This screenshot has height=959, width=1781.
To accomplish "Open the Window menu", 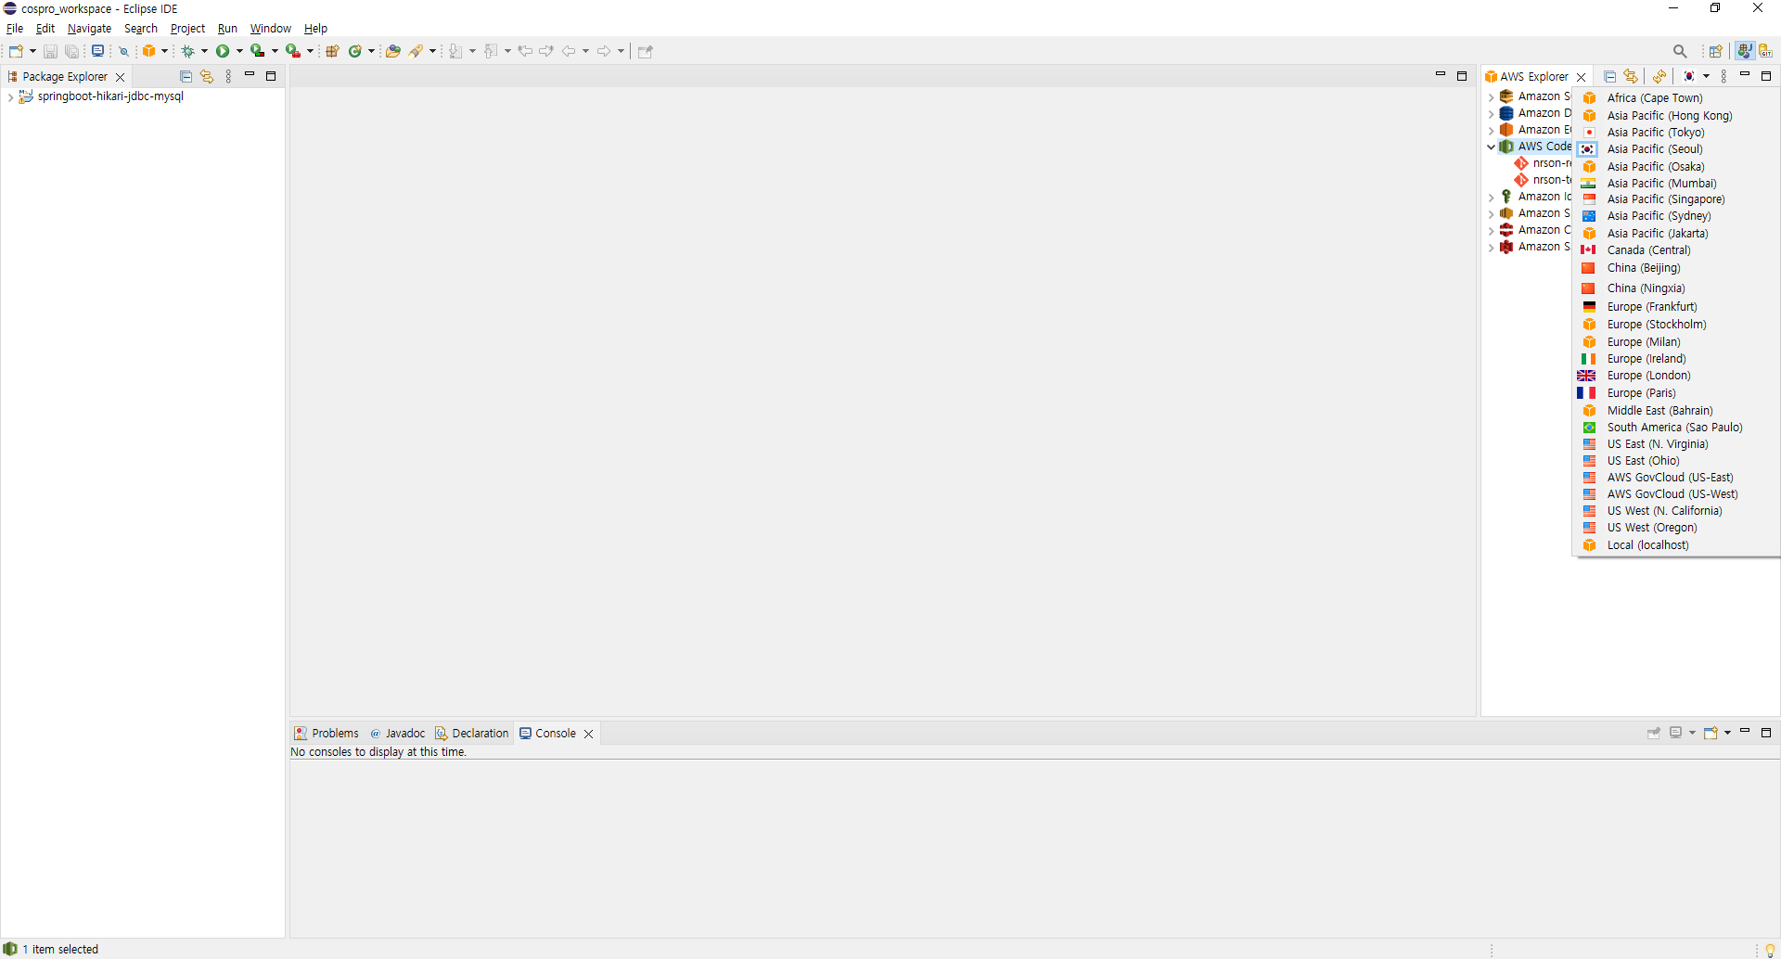I will coord(270,29).
